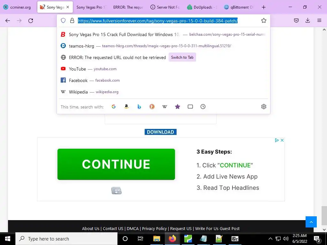
Task: Switch to DoUploads tab
Action: pyautogui.click(x=202, y=7)
